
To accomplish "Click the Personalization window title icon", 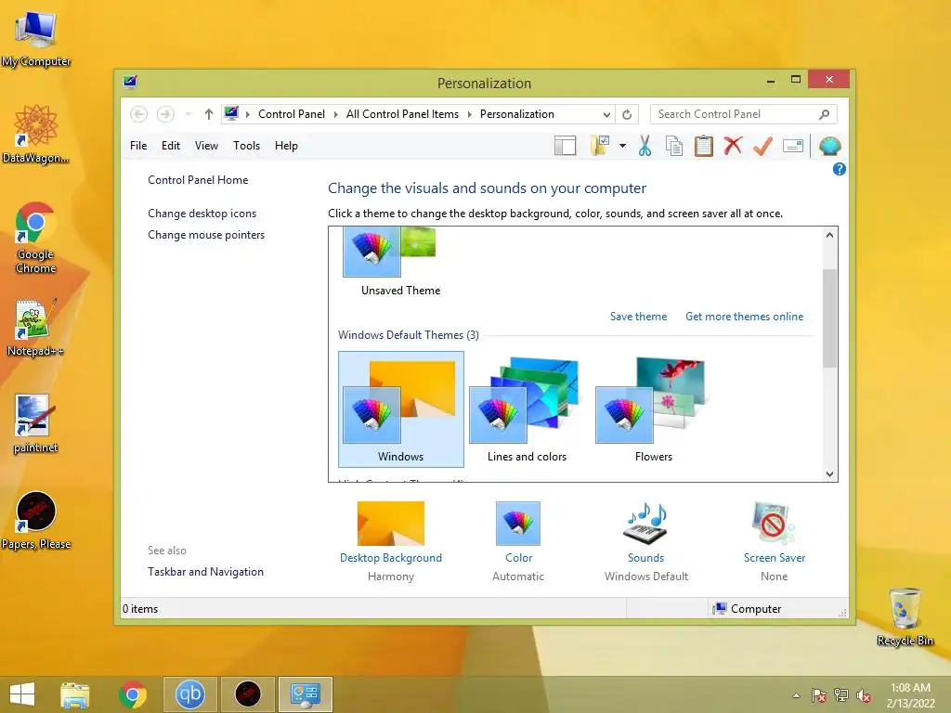I will click(130, 82).
